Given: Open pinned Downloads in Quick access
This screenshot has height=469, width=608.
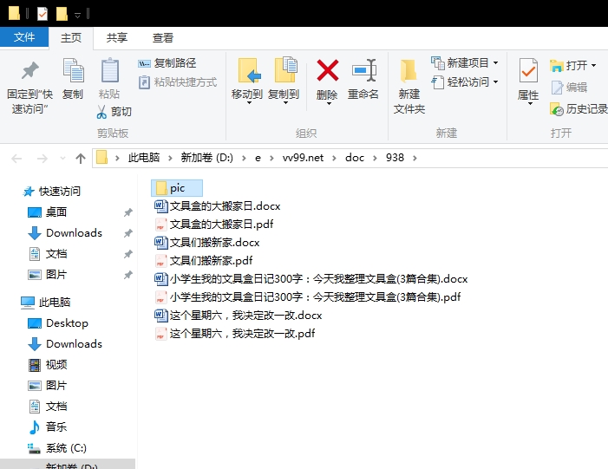Looking at the screenshot, I should 65,233.
